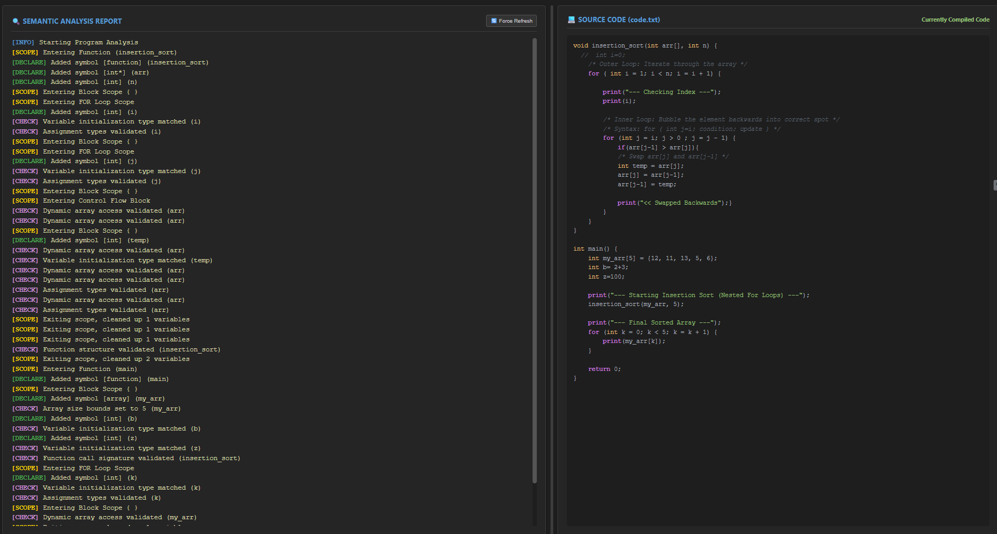Click the Swap arr[j] and arr[j-1] comment

(673, 157)
